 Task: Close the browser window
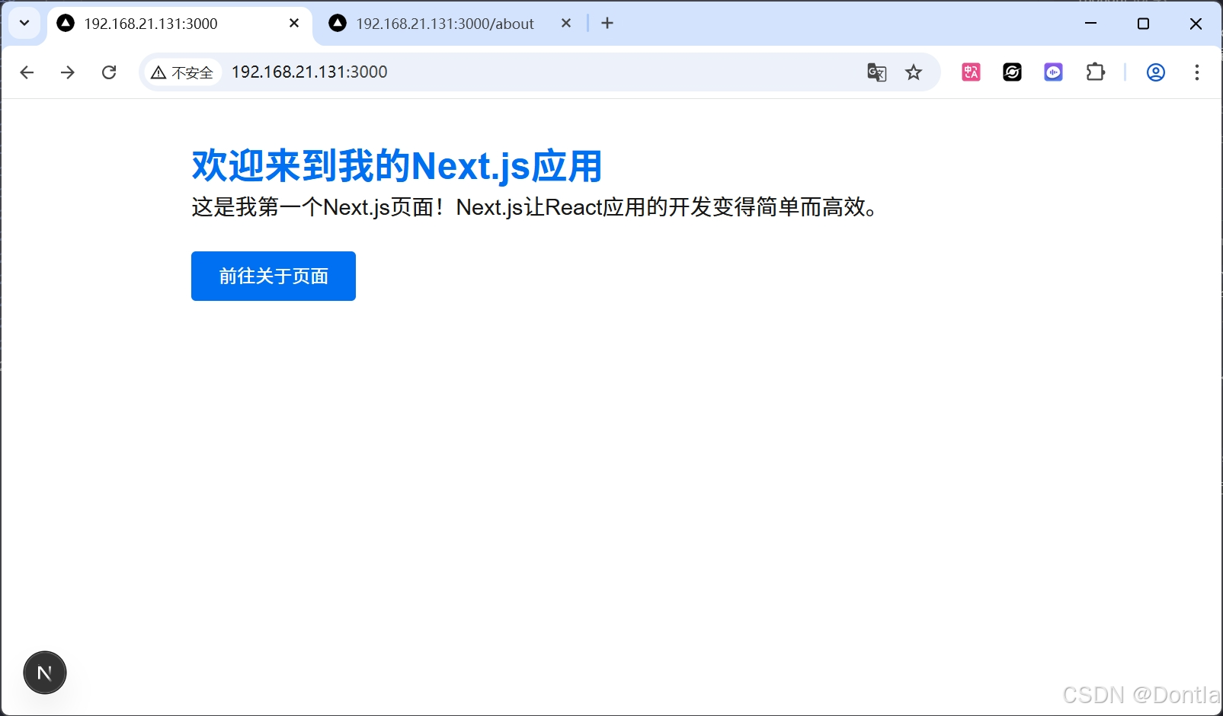coord(1196,24)
